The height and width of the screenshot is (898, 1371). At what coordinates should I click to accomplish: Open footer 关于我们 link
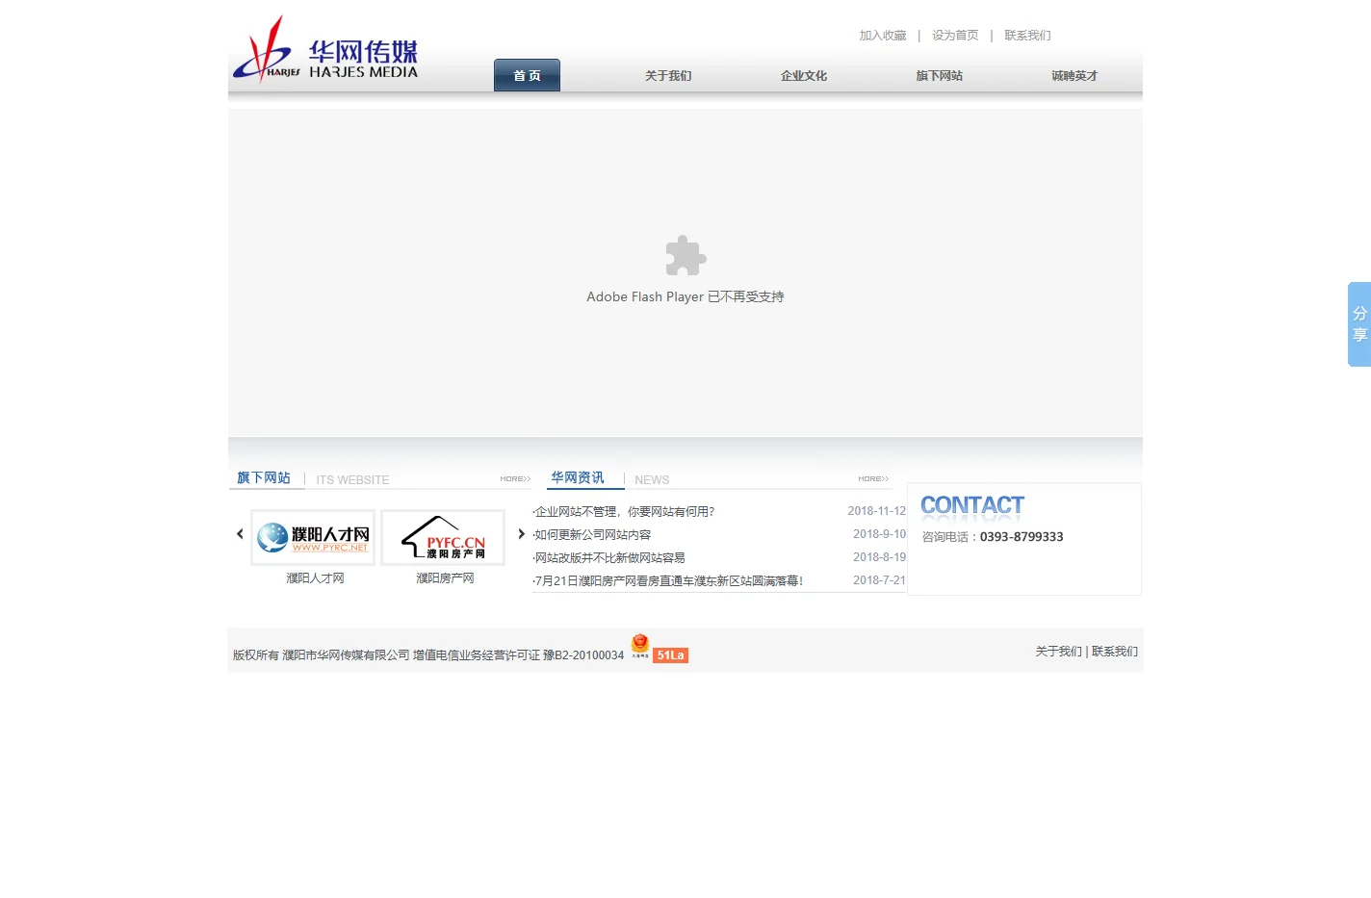[x=1059, y=652]
